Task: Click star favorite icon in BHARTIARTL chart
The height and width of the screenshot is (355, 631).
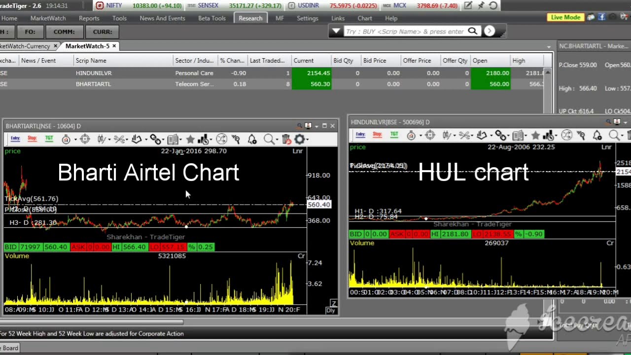Action: point(190,140)
